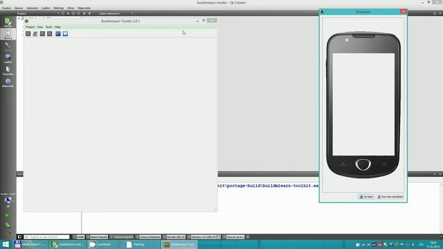Viewport: 443px width, 249px height.
Task: Click the volume tray icon
Action: [x=413, y=244]
